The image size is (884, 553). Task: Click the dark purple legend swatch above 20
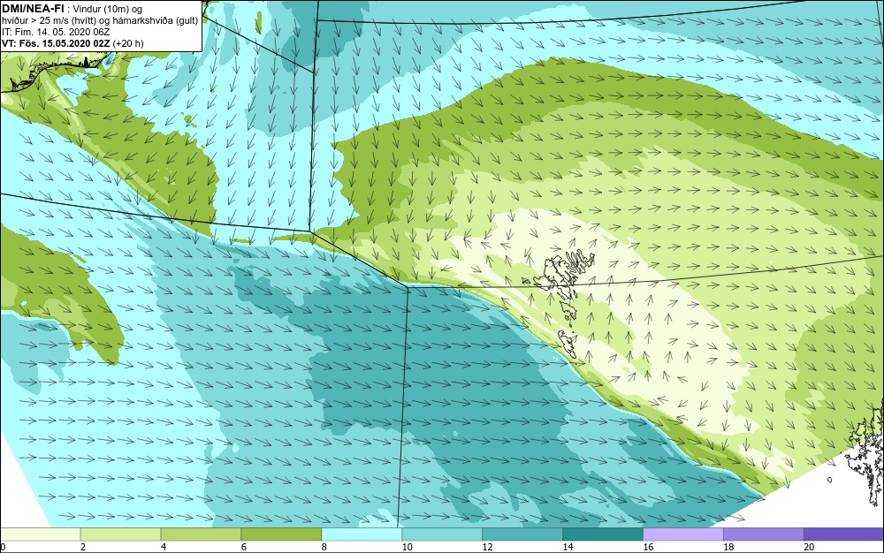coord(843,534)
